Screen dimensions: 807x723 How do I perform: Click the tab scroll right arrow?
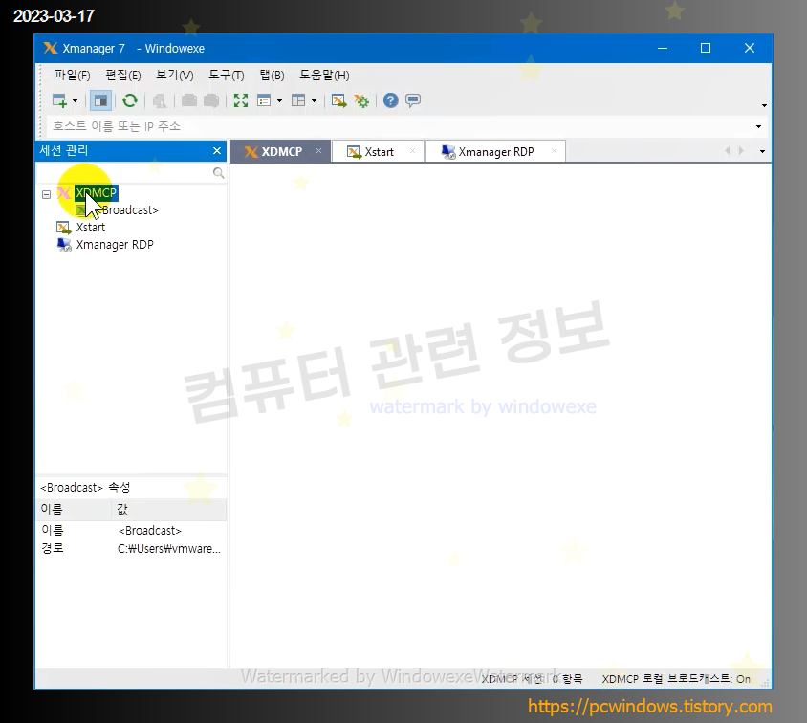(x=741, y=151)
